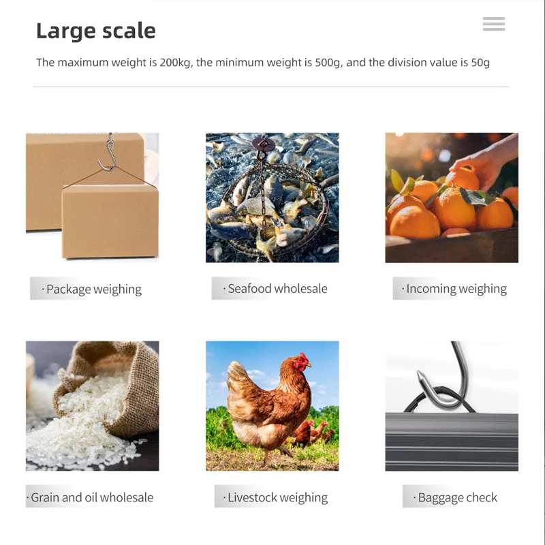Select the maximum weight 200kg description text
This screenshot has width=545, height=545.
coord(263,63)
